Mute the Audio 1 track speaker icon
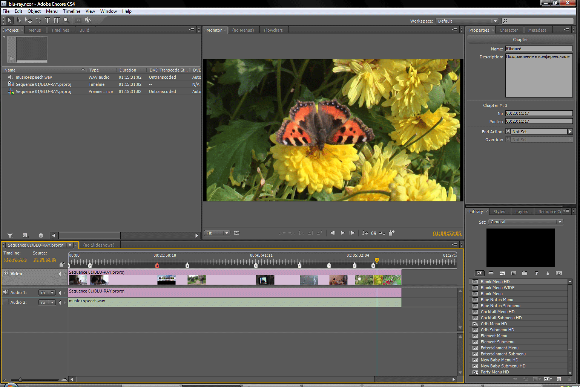This screenshot has height=387, width=580. [5, 292]
